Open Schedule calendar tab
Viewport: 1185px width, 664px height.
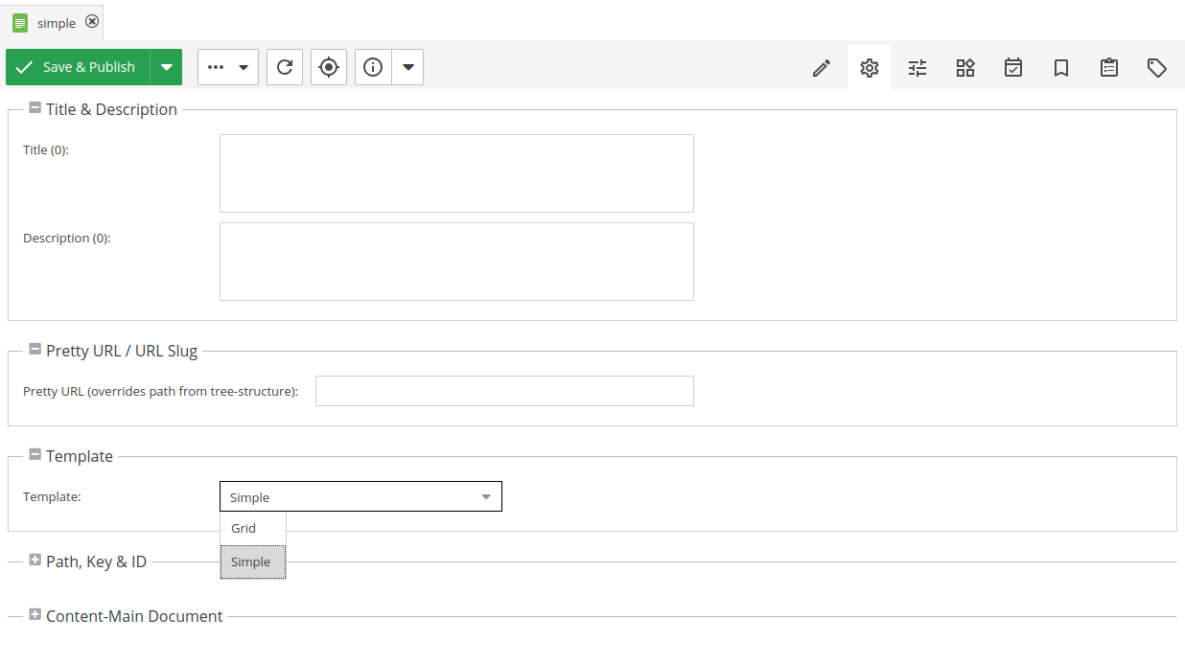(x=1013, y=68)
